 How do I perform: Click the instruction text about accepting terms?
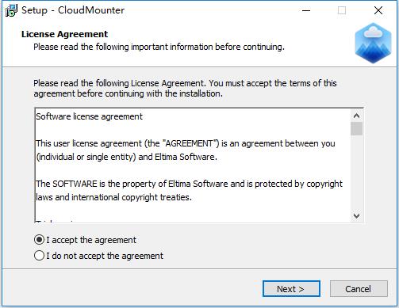pyautogui.click(x=185, y=89)
